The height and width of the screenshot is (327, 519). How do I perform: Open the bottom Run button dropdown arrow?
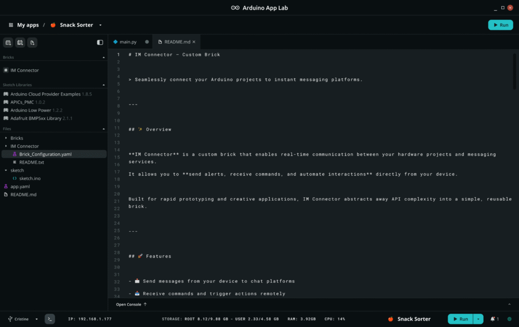478,319
